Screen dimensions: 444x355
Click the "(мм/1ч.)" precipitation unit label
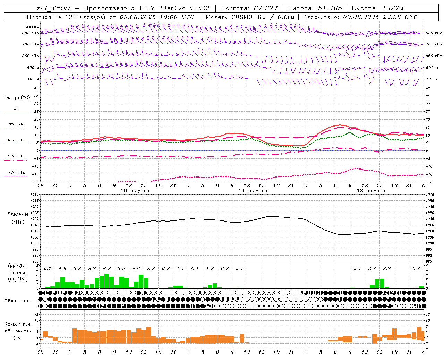coord(18,279)
